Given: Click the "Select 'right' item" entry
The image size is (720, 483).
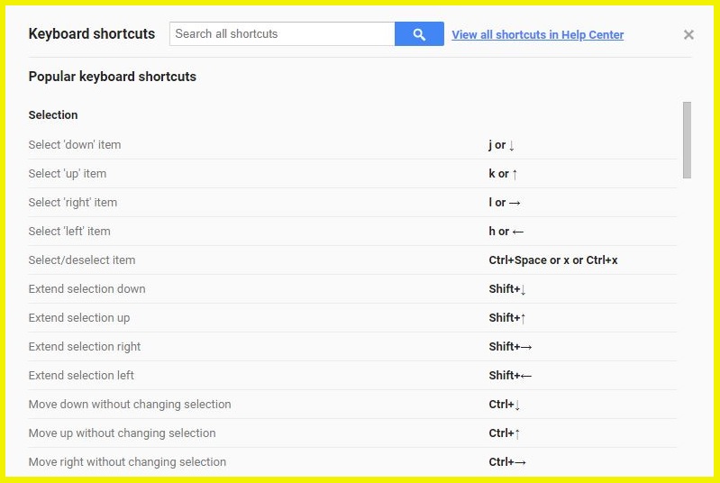Looking at the screenshot, I should point(352,203).
